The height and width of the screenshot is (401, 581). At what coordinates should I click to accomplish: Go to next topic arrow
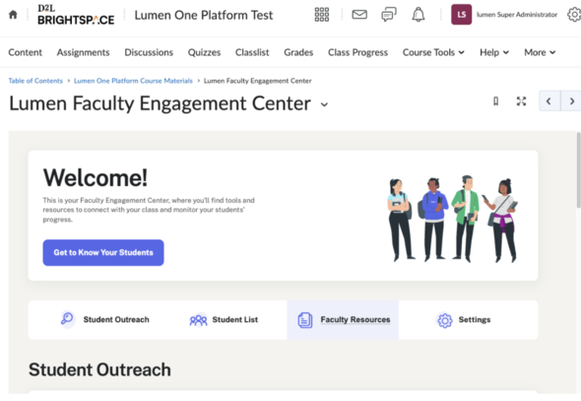click(x=571, y=100)
